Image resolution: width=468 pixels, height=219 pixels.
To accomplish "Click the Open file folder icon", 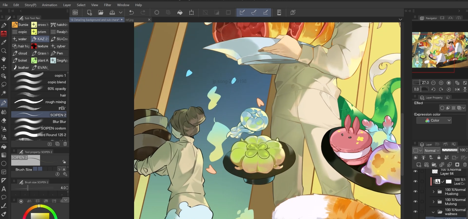I will [x=101, y=12].
